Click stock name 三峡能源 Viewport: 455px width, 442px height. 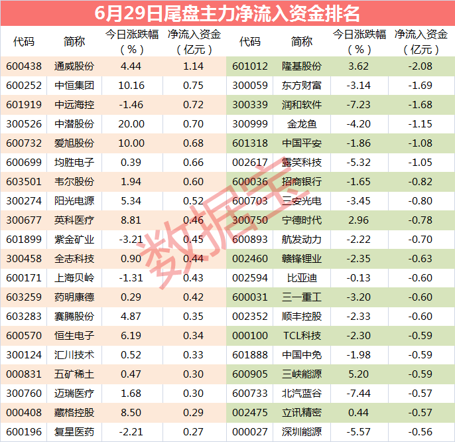(x=302, y=374)
